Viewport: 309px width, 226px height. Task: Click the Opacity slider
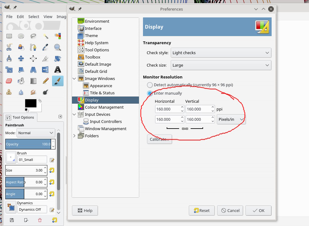(x=28, y=144)
